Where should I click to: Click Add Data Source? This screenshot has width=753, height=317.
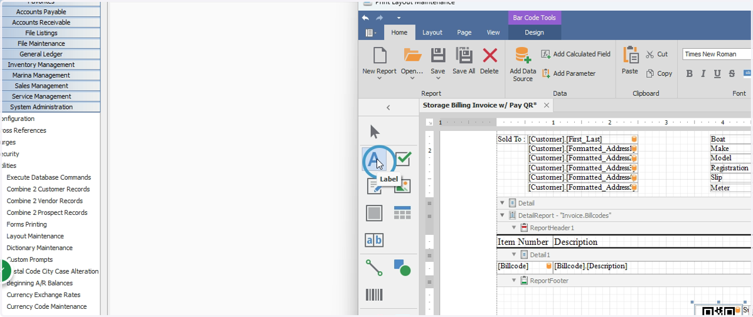523,64
